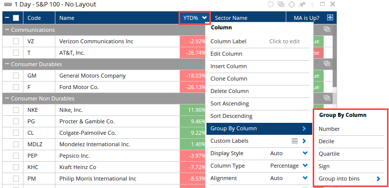Tick the checkbox for Nike NKE

tap(16, 110)
